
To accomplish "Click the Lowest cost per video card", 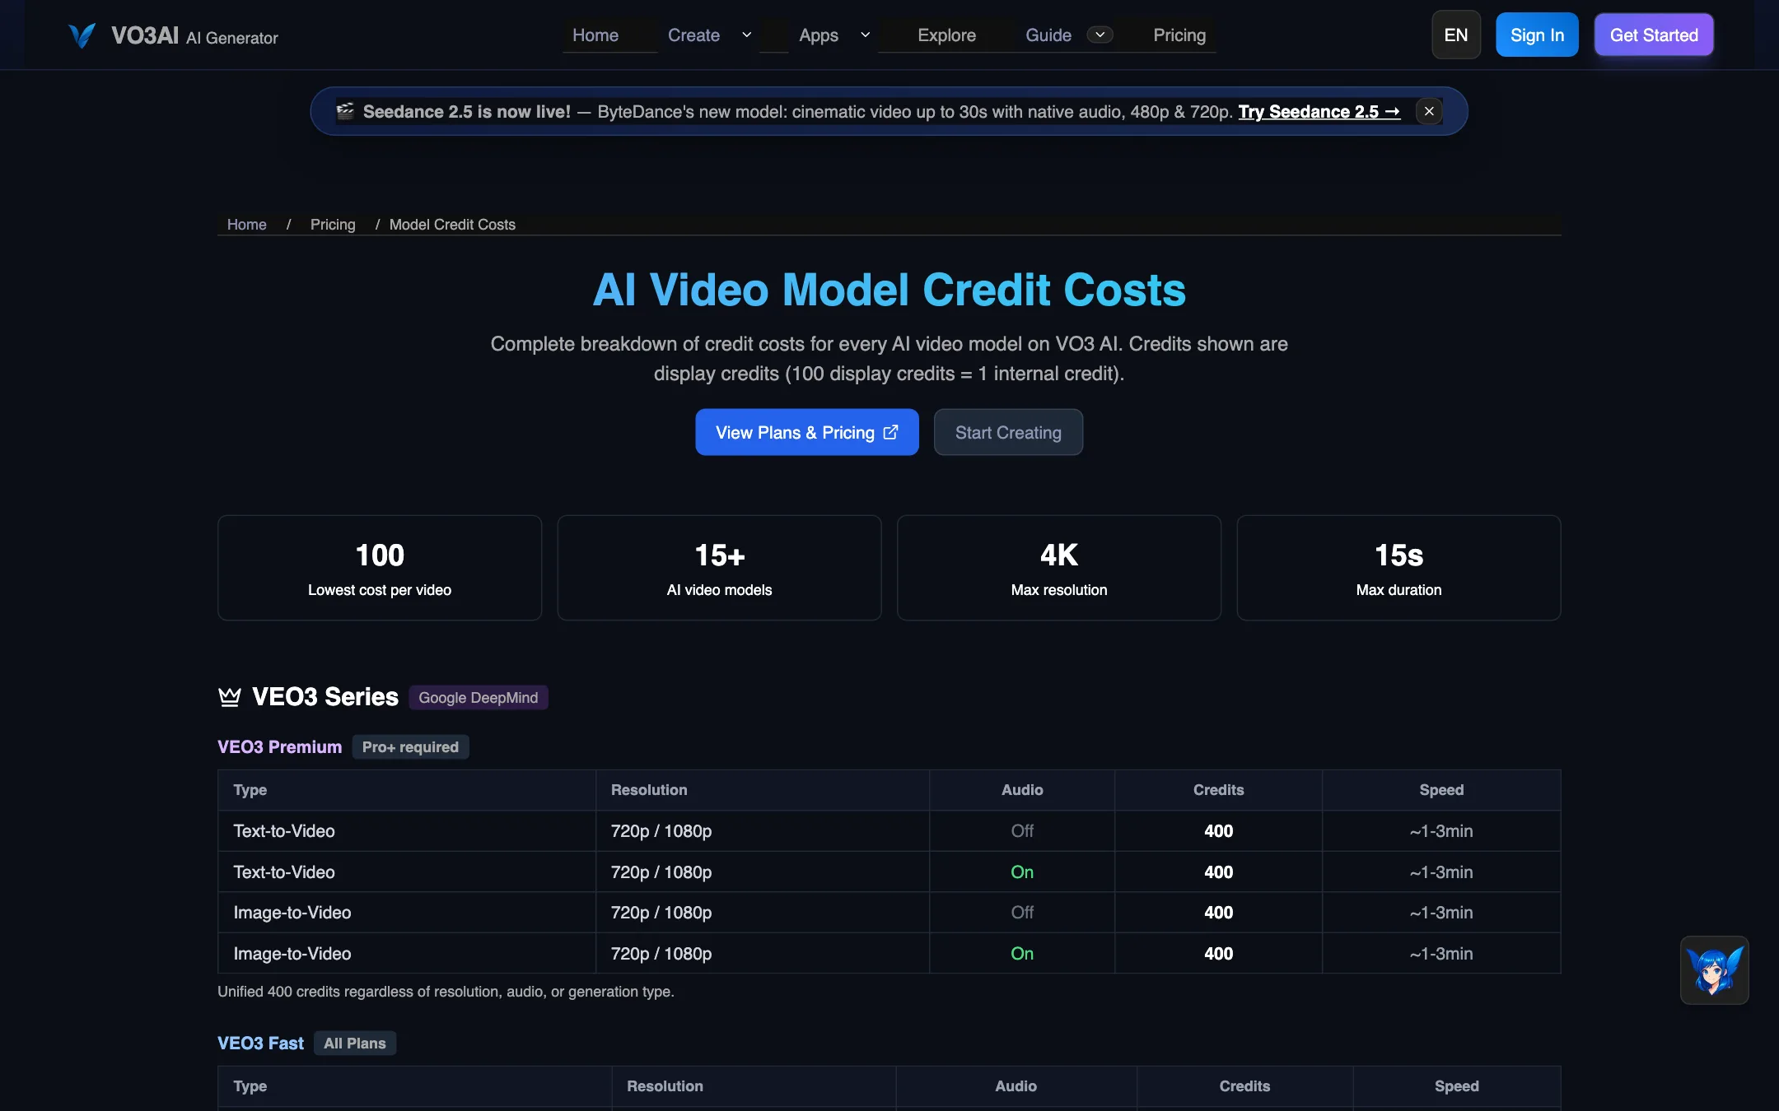I will pyautogui.click(x=380, y=568).
